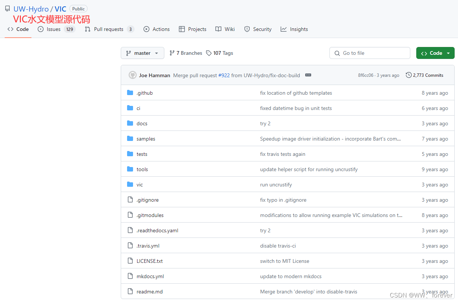Open commit 'disable travis-ci'
This screenshot has width=458, height=302.
pos(278,246)
